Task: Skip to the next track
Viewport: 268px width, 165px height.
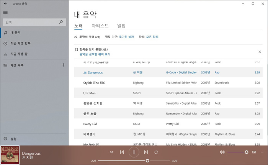Action: point(146,152)
